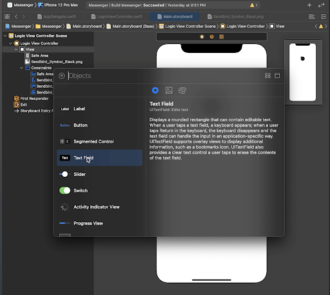Open the LoginViewController.swift tab
330x295 pixels.
(117, 17)
